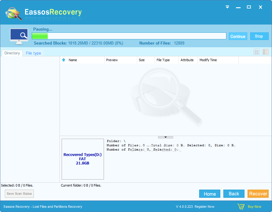Click 'Selected: 0 B / 0 Files.' status
Image resolution: width=272 pixels, height=212 pixels.
17,185
